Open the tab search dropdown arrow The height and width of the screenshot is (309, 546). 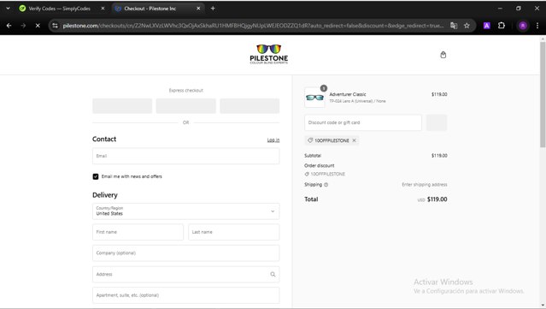8,9
